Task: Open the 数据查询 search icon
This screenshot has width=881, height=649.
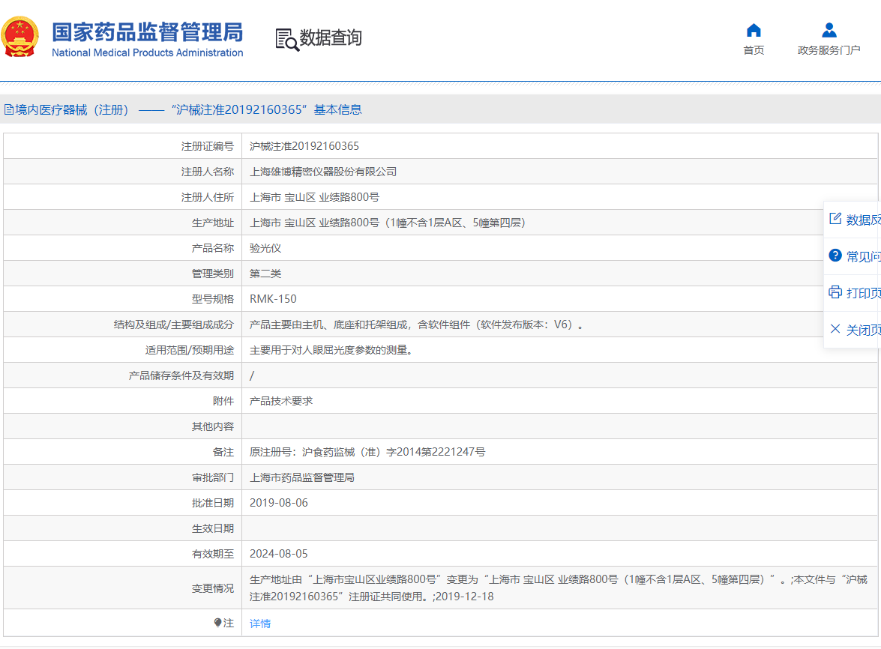Action: click(286, 39)
